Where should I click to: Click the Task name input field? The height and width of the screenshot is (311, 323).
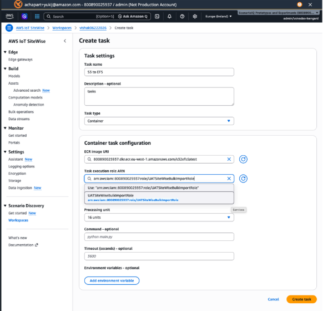159,72
